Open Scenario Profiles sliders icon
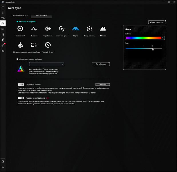This screenshot has height=172, width=177. tap(3, 34)
